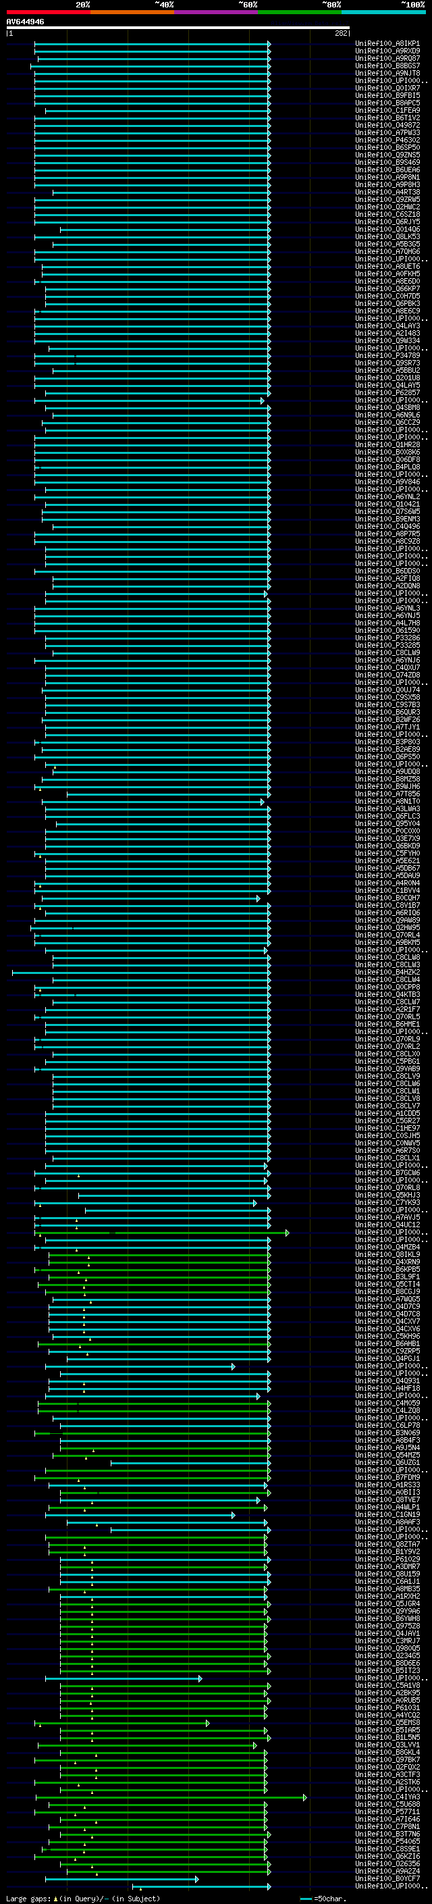Click the UniRef100_Q6RJY5 hit label
432x1904 pixels.
387,222
